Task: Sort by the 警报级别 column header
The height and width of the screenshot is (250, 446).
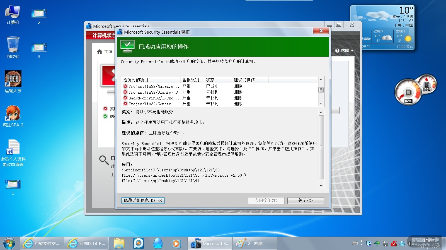Action: [x=192, y=80]
